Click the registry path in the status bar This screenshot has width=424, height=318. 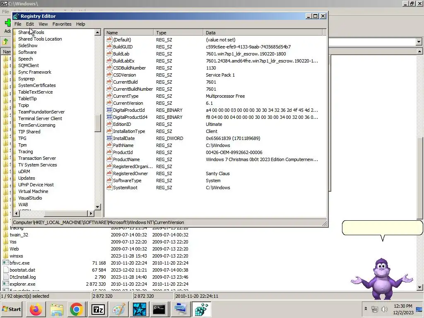pyautogui.click(x=99, y=222)
